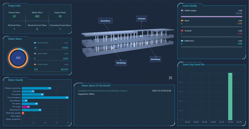249x129 pixels.
Task: Click the Alarm orange marker in Event Classify
Action: 182,21
